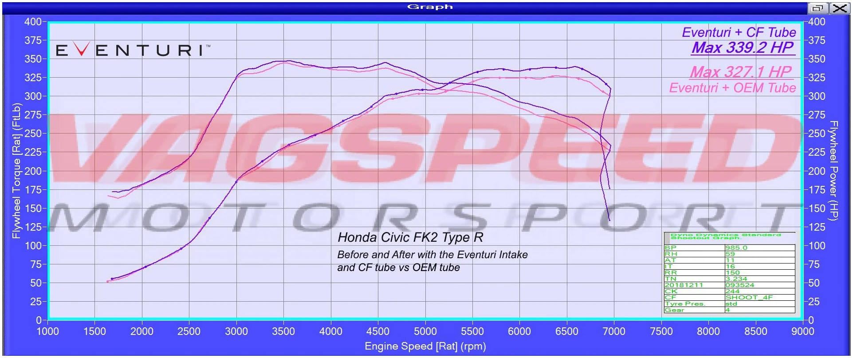
Task: Click the IT value '16'
Action: [x=760, y=267]
